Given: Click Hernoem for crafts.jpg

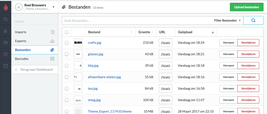Looking at the screenshot, I should [228, 43].
